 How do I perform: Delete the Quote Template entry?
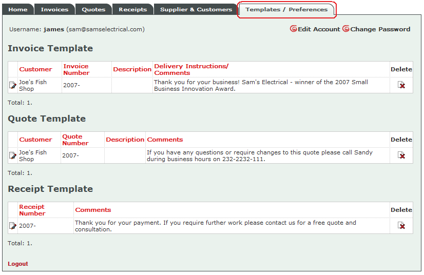tap(401, 155)
